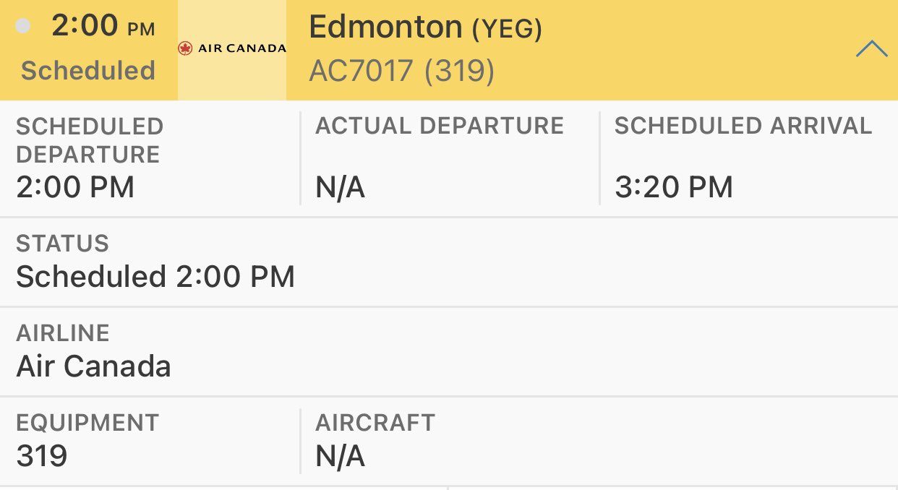Tap flight number AC7017 (319)
The height and width of the screenshot is (490, 898).
[x=402, y=71]
